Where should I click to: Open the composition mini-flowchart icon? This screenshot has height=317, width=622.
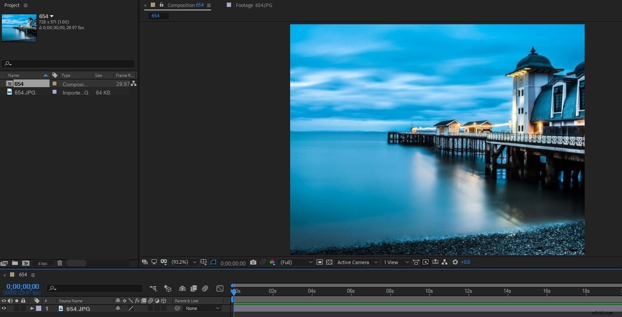coord(153,288)
